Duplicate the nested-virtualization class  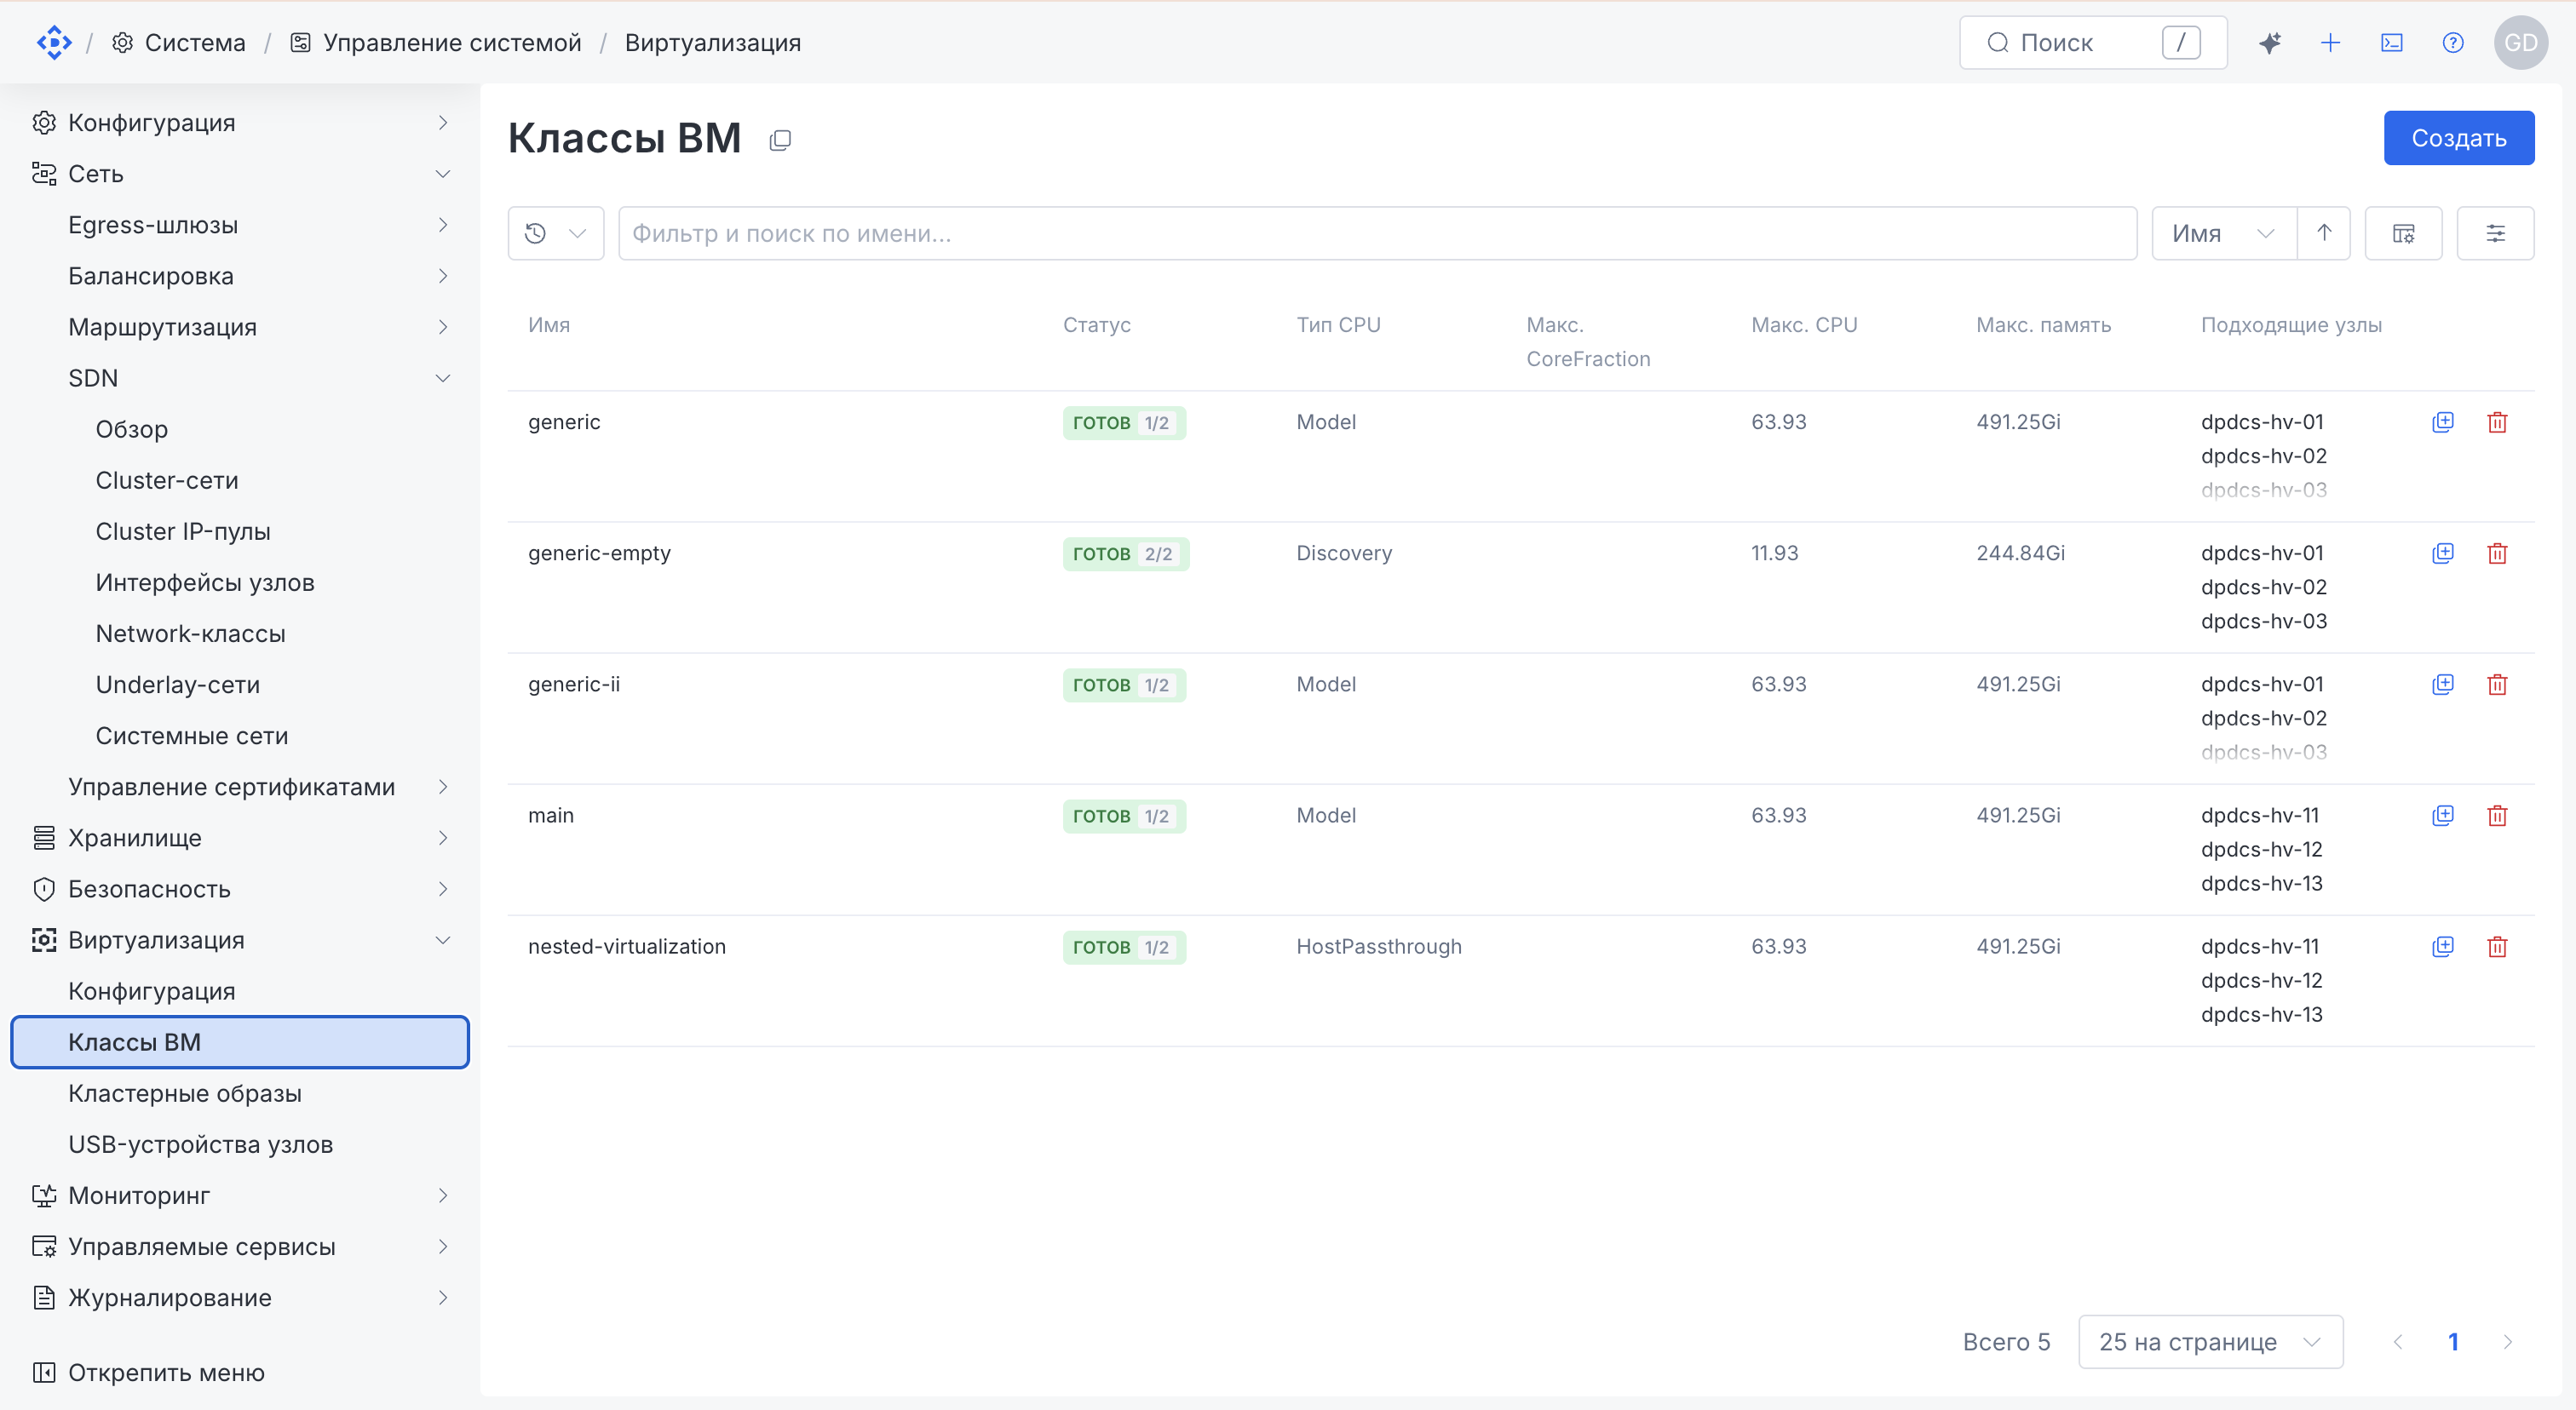tap(2443, 946)
